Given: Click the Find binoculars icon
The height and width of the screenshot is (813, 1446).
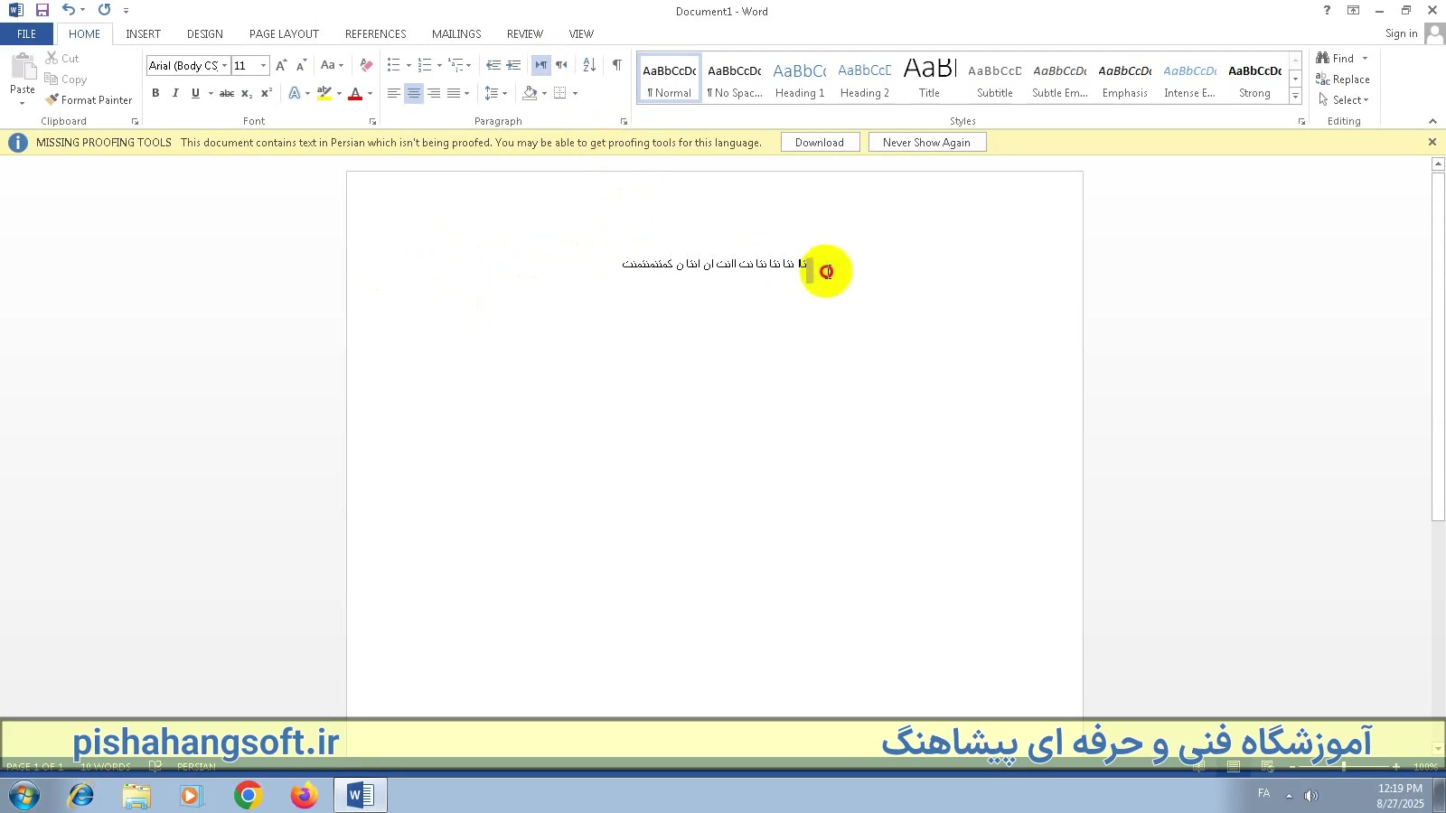Looking at the screenshot, I should tap(1323, 58).
